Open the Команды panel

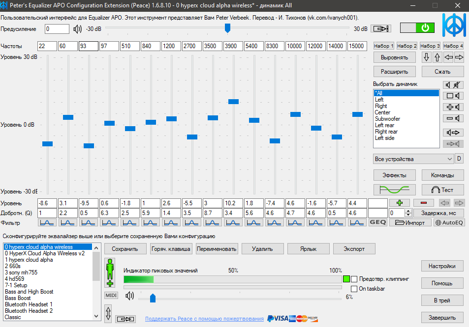point(443,175)
